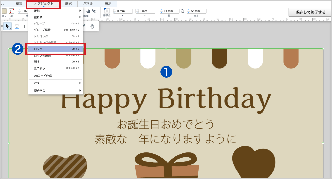The width and height of the screenshot is (332, 179).
Task: Select the arrow selection tool
Action: point(7,26)
